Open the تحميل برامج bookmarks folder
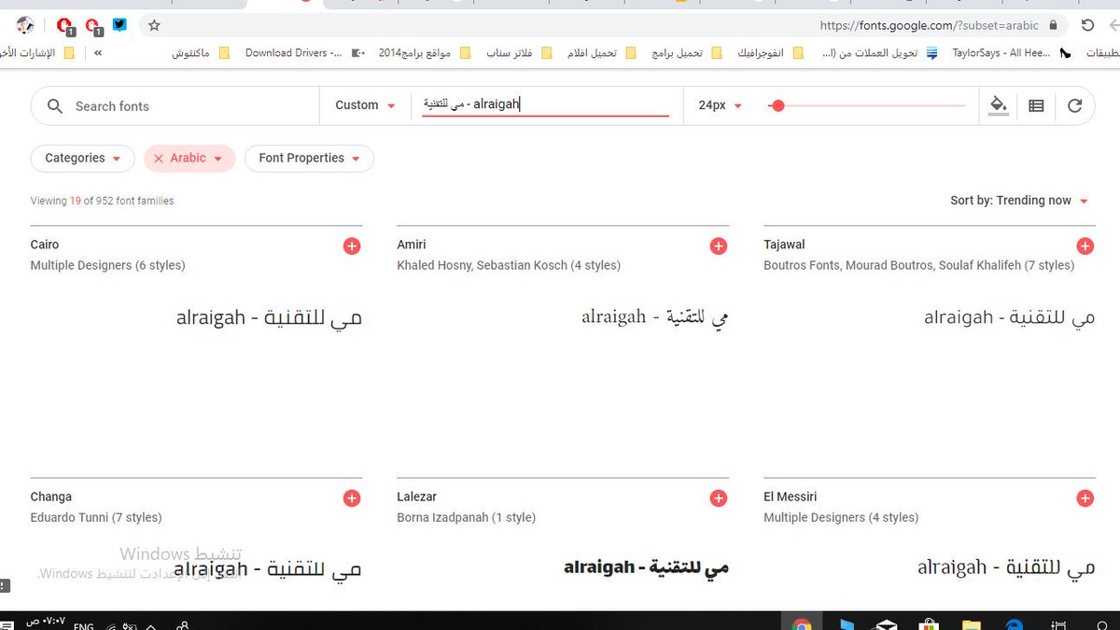The height and width of the screenshot is (630, 1120). pyautogui.click(x=687, y=53)
